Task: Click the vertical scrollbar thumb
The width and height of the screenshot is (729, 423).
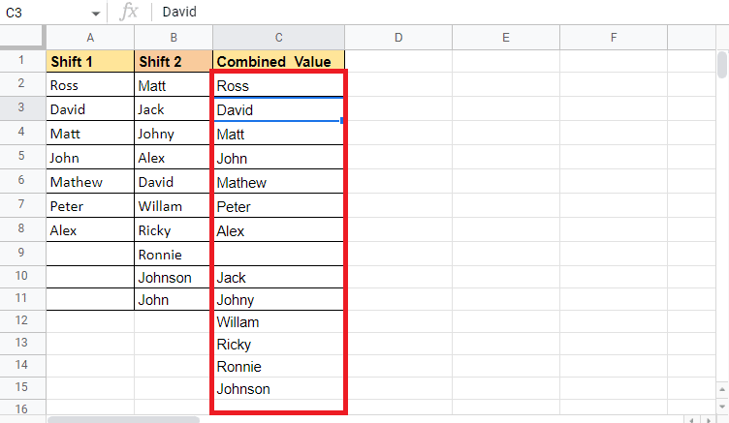Action: [722, 65]
